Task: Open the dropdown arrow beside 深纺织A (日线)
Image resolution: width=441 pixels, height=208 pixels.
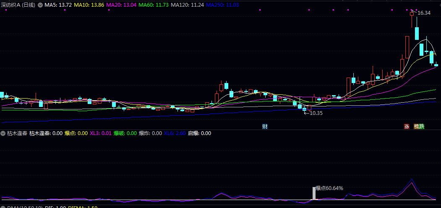Action: 40,5
